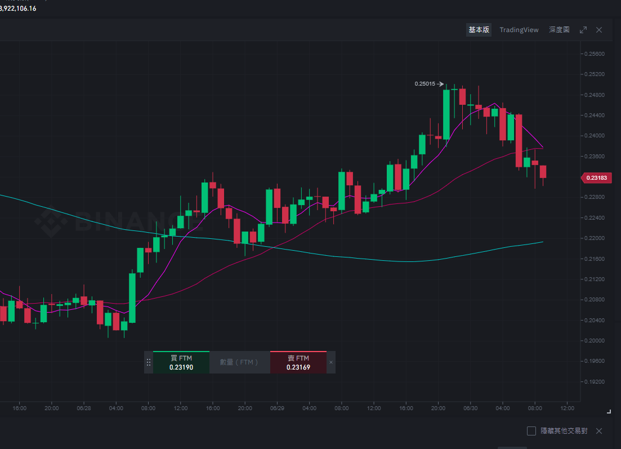Open the TradingView chart tab

point(519,30)
